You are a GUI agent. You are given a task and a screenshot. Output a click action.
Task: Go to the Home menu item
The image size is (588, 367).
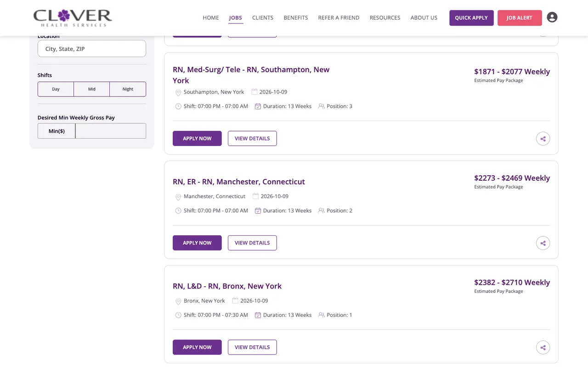point(211,18)
